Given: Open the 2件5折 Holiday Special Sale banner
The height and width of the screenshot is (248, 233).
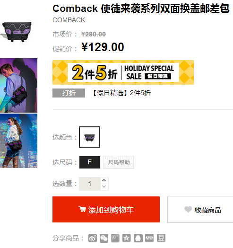Looking at the screenshot, I should [123, 72].
